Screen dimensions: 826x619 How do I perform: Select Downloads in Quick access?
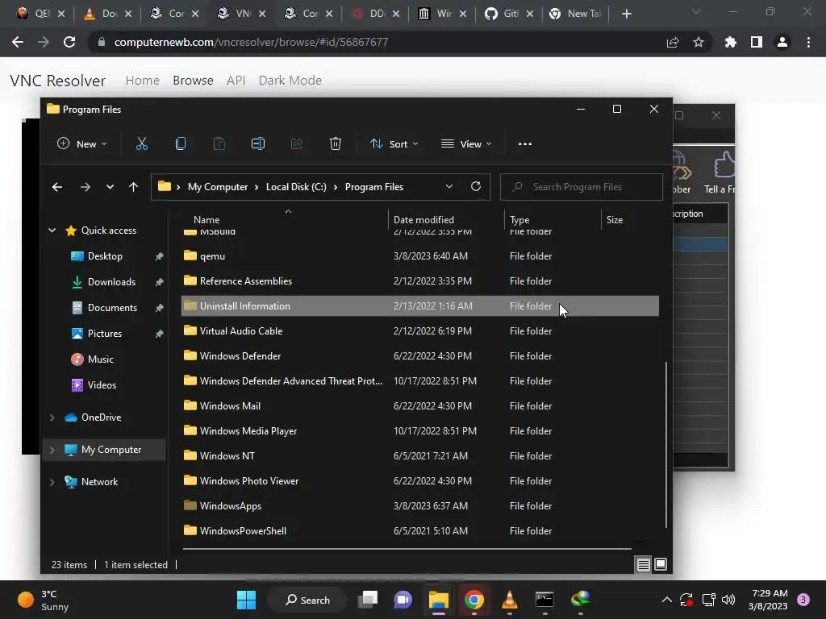coord(111,282)
